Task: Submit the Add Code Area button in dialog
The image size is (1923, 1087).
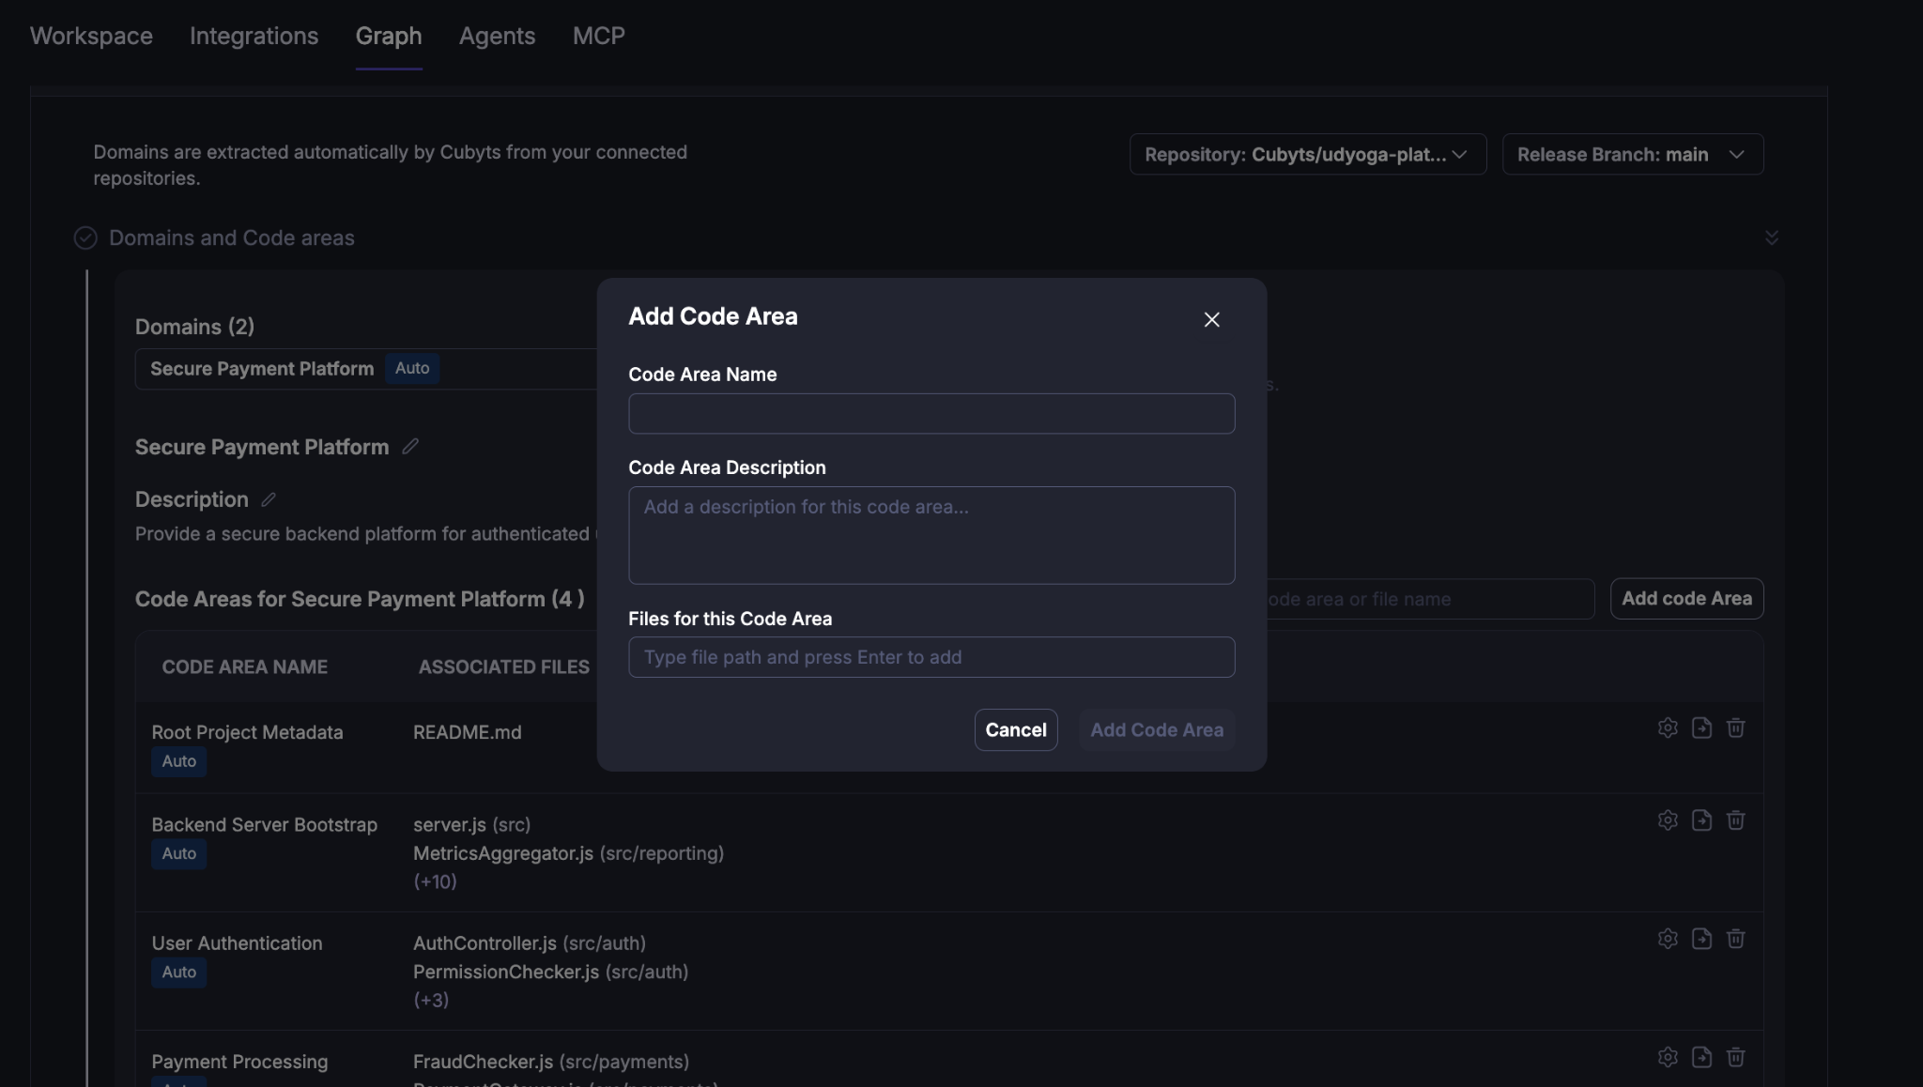Action: tap(1157, 729)
